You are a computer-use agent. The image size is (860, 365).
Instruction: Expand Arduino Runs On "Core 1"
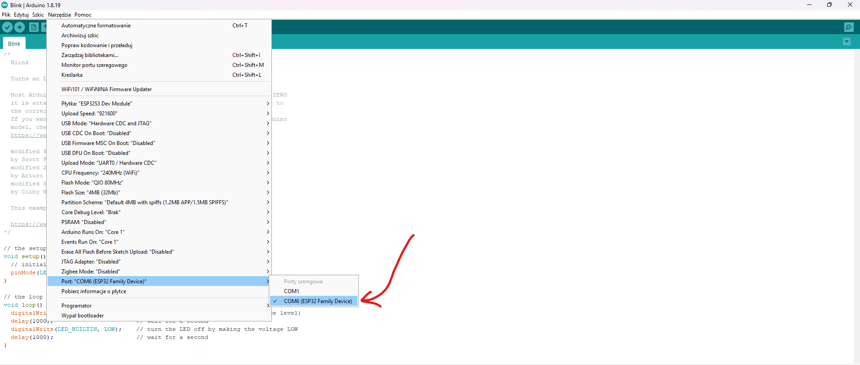[159, 232]
